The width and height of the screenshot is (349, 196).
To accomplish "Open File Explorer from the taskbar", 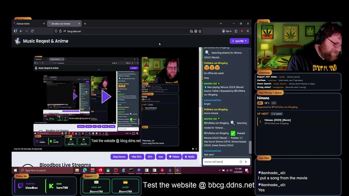I will pos(77,170).
